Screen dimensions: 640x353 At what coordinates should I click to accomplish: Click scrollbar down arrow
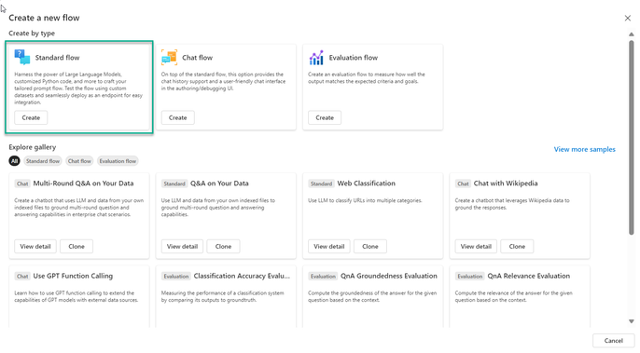pyautogui.click(x=632, y=321)
